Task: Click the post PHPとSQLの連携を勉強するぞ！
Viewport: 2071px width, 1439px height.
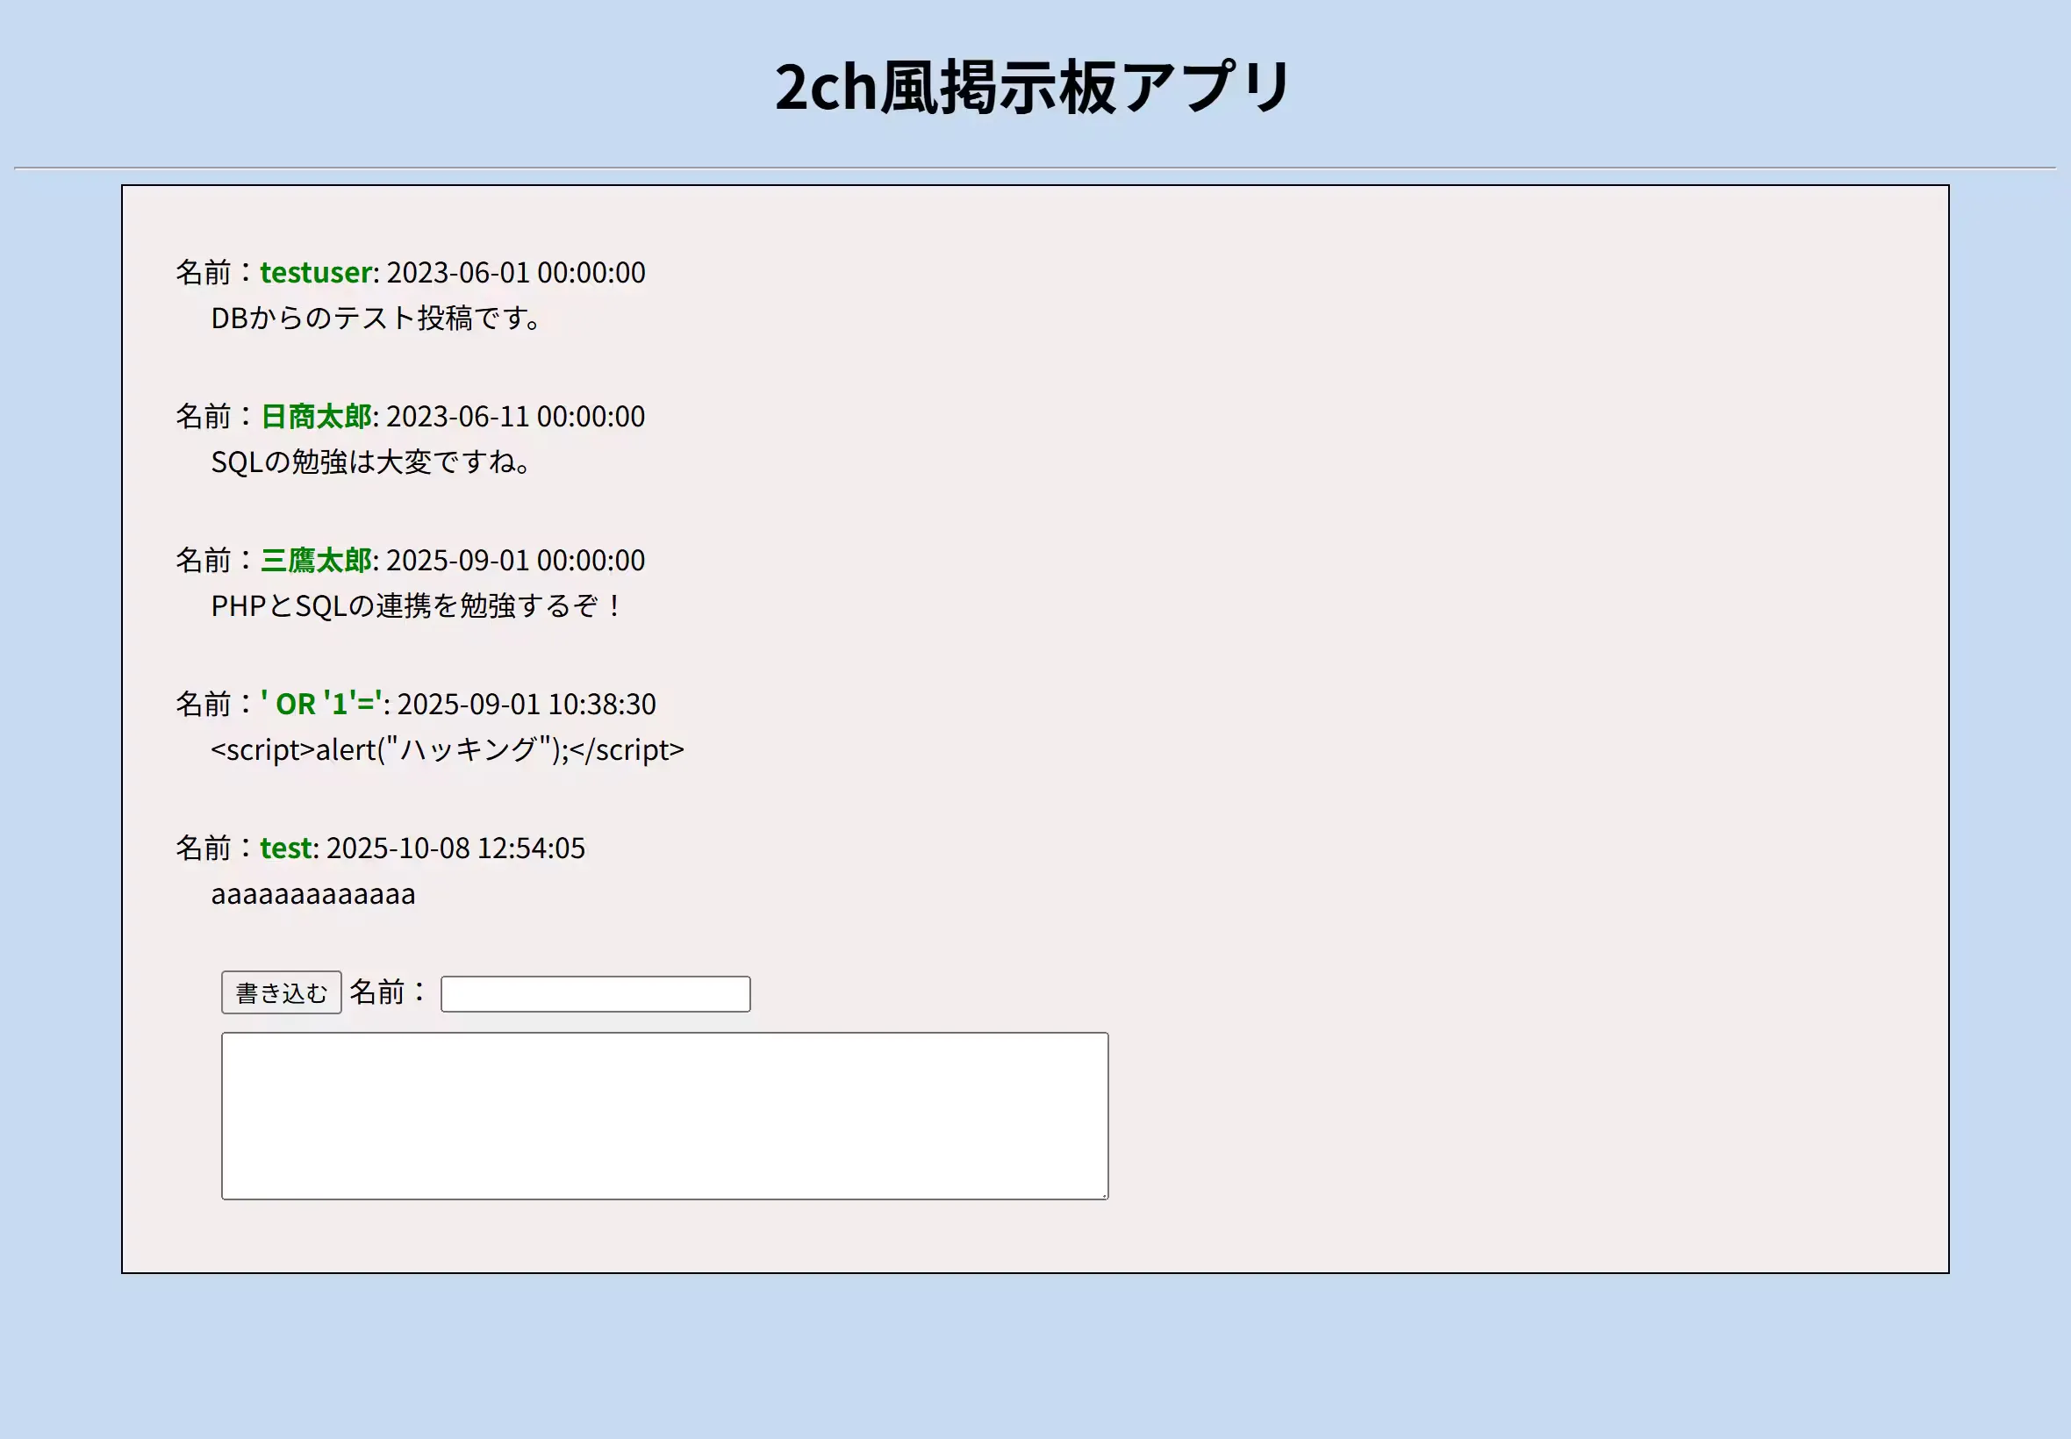Action: click(x=415, y=606)
